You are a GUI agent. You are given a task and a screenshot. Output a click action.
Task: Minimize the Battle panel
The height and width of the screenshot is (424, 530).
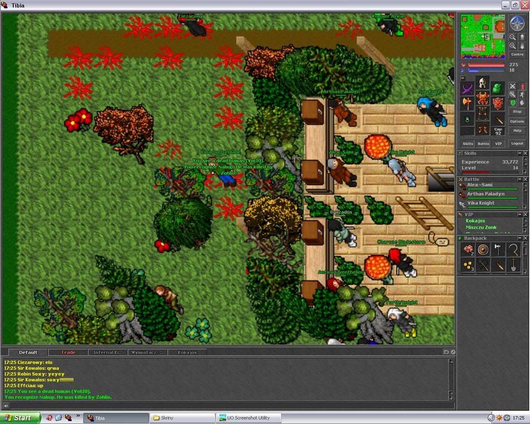520,179
